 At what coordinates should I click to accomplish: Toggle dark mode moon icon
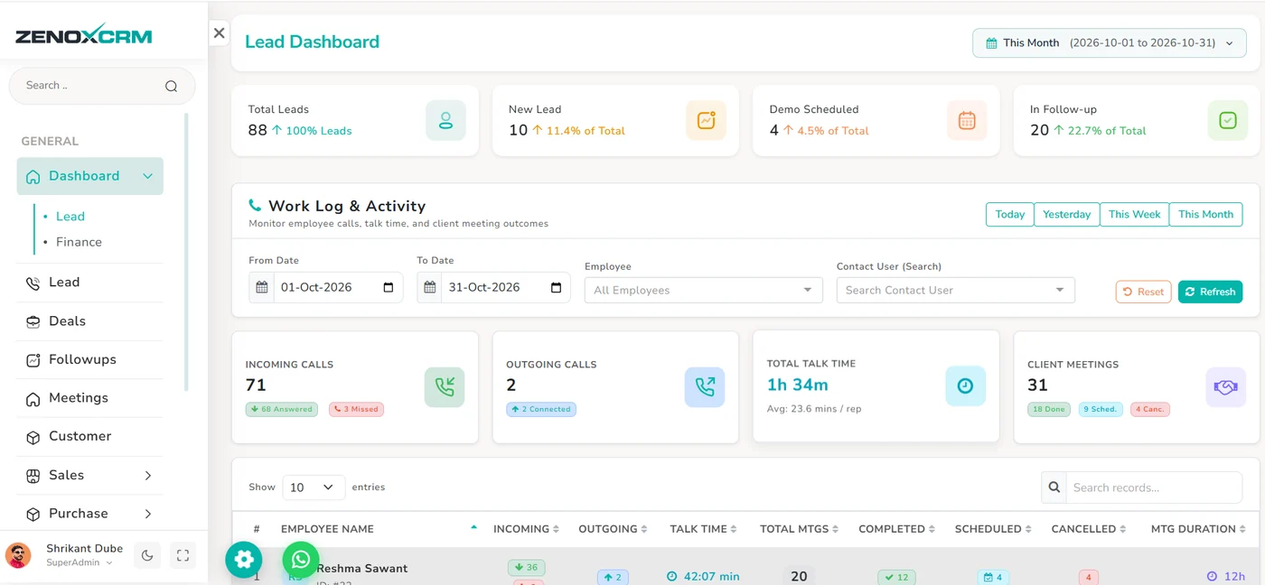[147, 556]
